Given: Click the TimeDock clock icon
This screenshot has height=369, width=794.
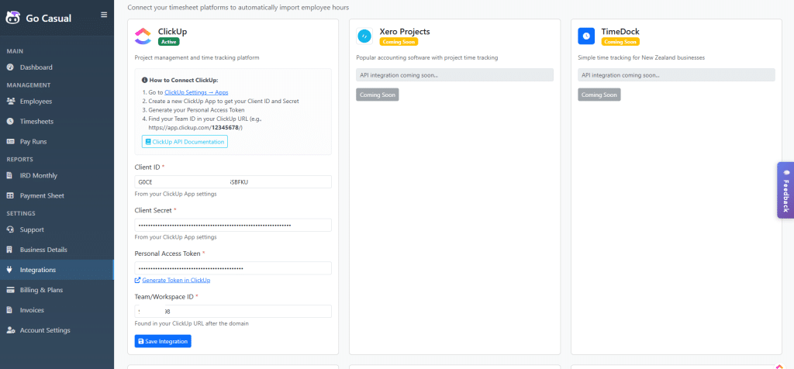Looking at the screenshot, I should pyautogui.click(x=587, y=36).
